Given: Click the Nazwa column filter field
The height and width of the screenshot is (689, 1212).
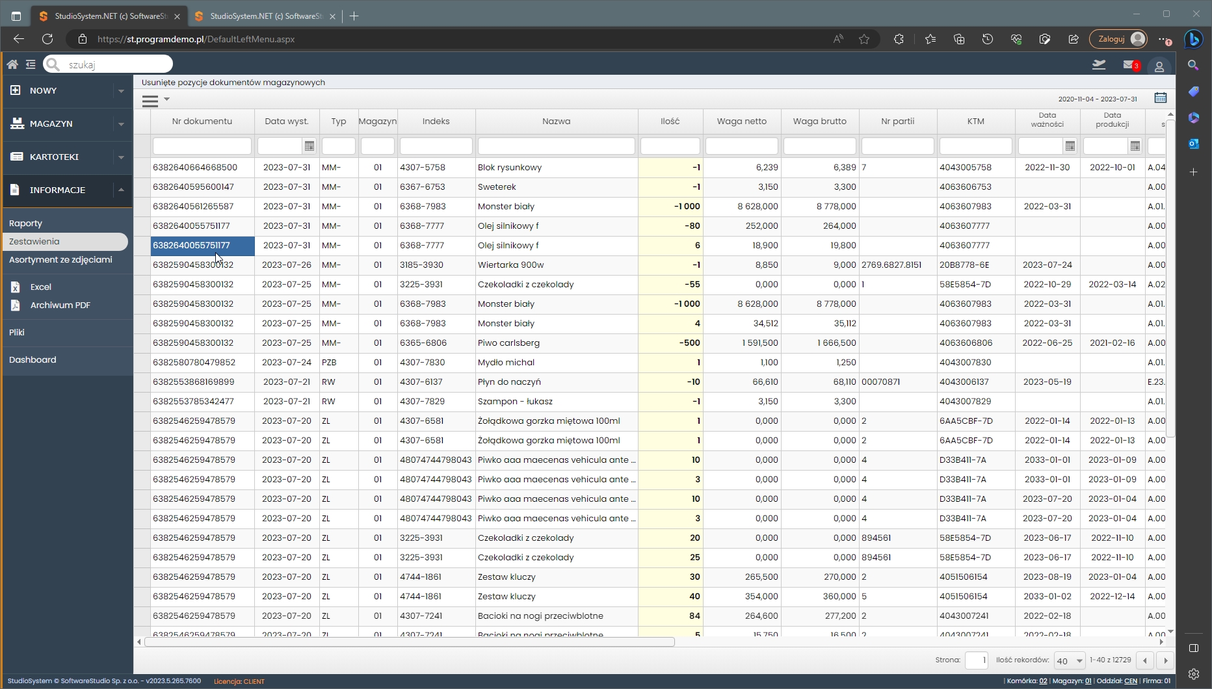Looking at the screenshot, I should (556, 146).
